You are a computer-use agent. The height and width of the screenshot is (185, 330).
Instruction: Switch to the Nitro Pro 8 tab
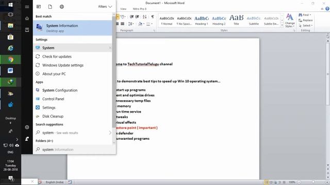coord(140,9)
